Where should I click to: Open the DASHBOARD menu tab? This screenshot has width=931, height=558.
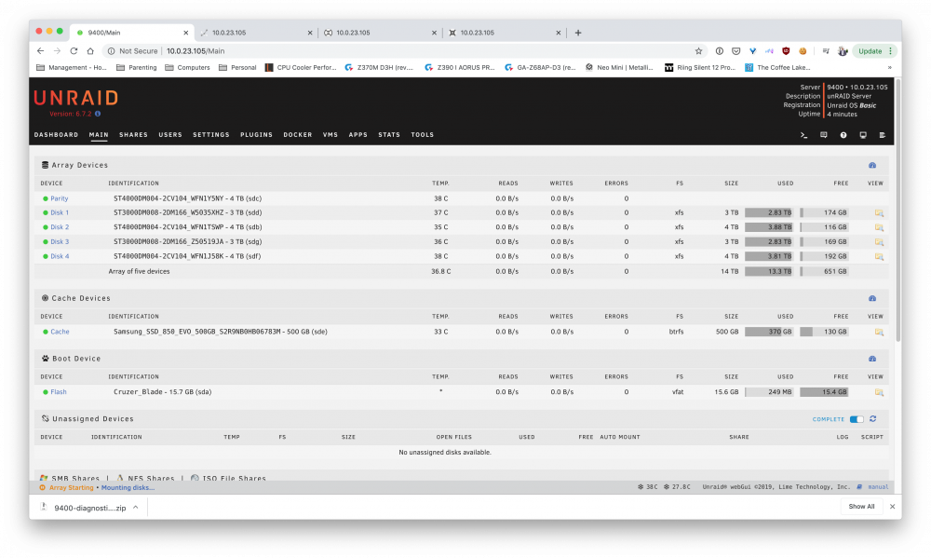57,135
